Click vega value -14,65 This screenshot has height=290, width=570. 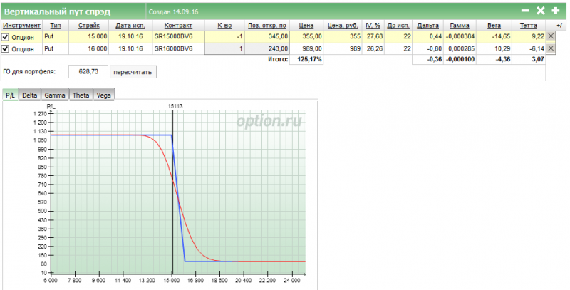click(x=502, y=37)
